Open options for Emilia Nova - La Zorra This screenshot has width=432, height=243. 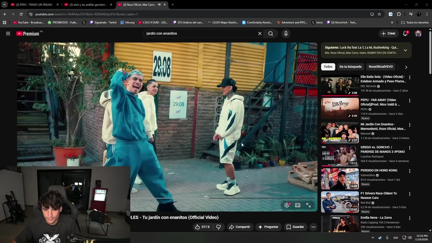tap(409, 218)
